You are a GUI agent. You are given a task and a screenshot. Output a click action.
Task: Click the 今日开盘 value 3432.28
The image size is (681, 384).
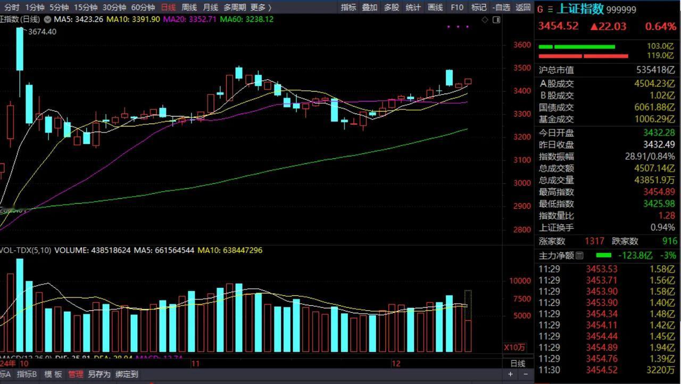click(659, 133)
